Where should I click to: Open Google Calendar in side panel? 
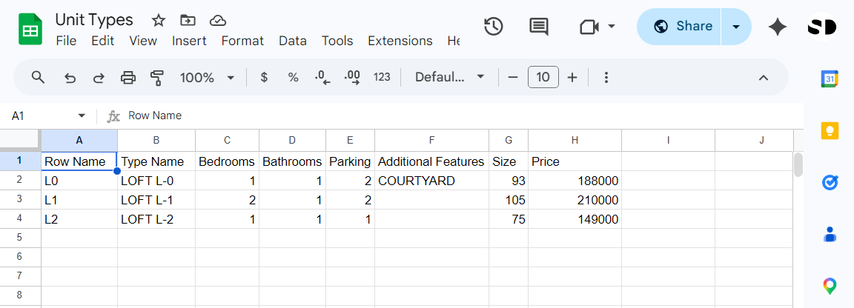[x=830, y=78]
